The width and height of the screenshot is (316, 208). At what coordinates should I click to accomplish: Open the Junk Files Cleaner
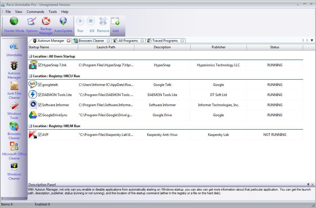tap(14, 89)
